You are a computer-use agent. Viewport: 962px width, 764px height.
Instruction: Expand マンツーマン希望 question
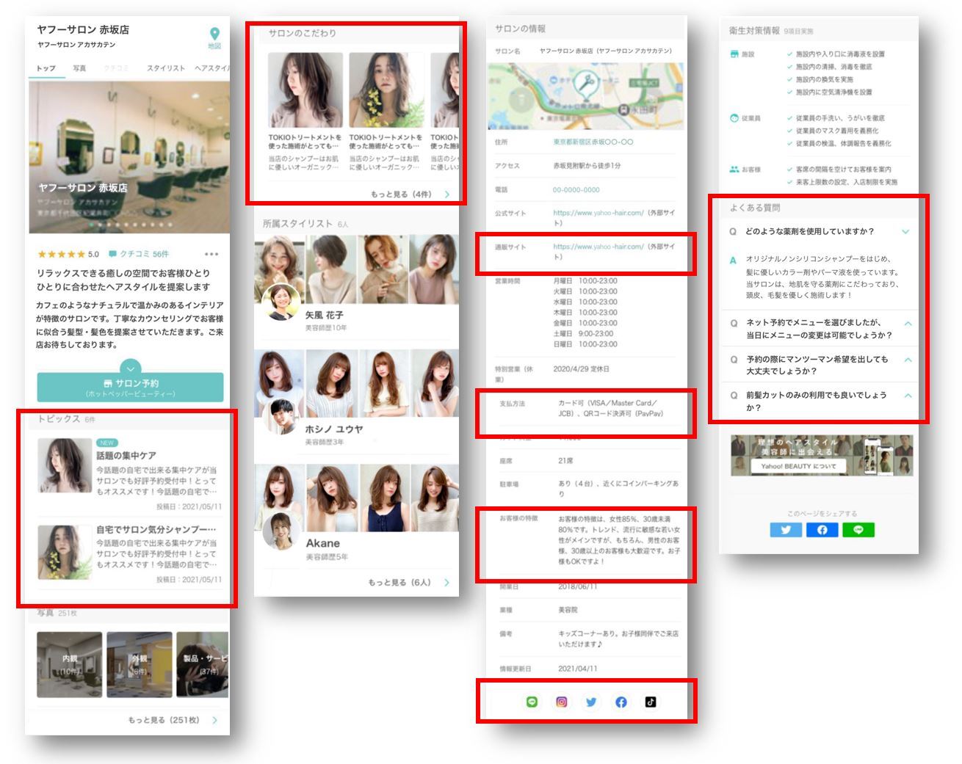click(908, 360)
